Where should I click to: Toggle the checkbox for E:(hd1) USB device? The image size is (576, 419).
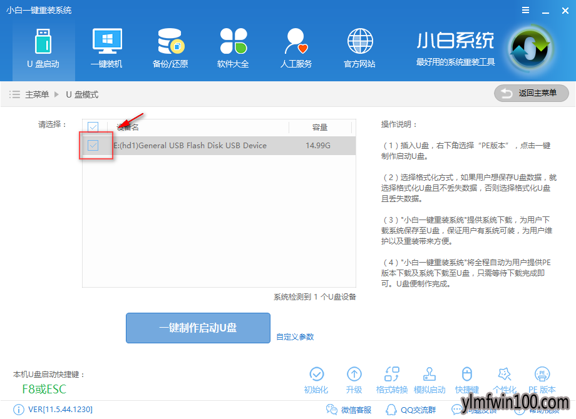point(93,145)
